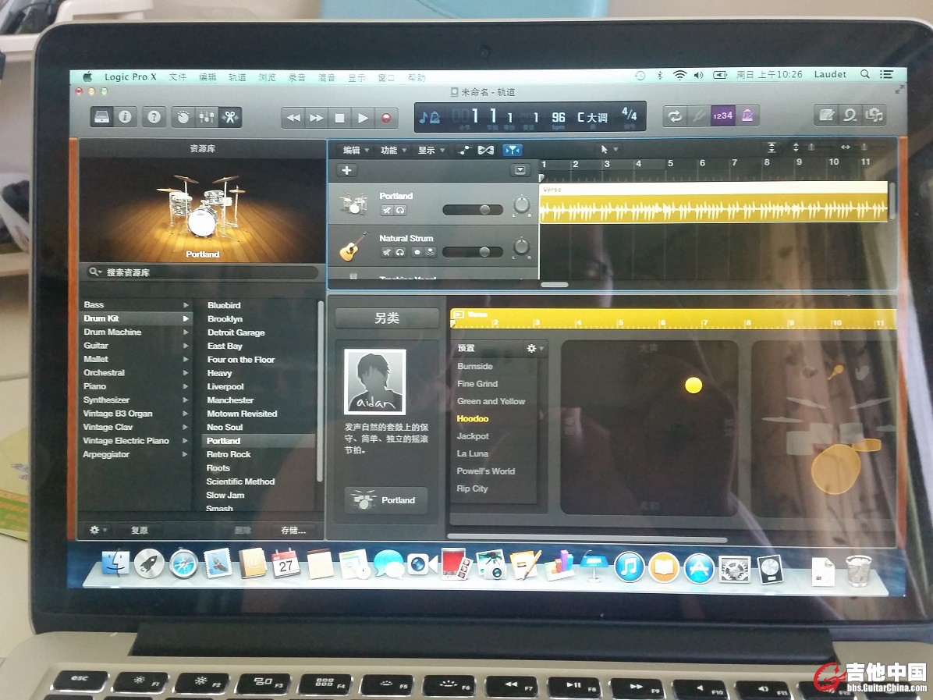Image resolution: width=933 pixels, height=700 pixels.
Task: Select the yellow Verse drummer region
Action: (714, 202)
